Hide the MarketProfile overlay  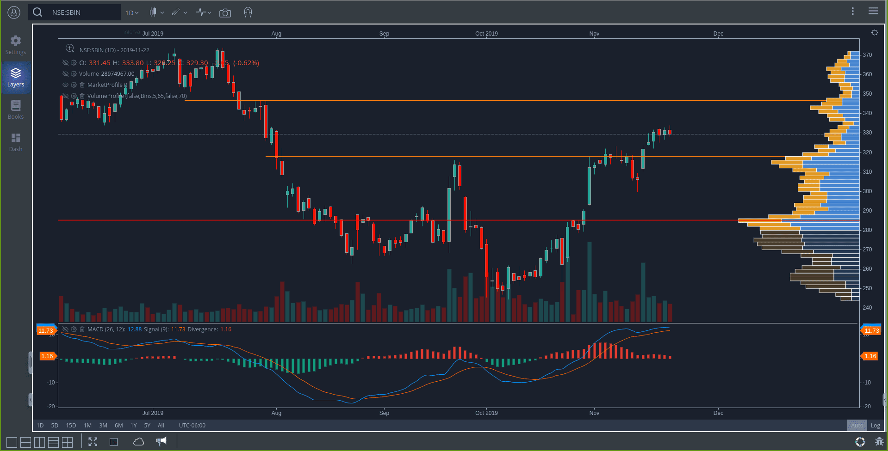pyautogui.click(x=65, y=85)
